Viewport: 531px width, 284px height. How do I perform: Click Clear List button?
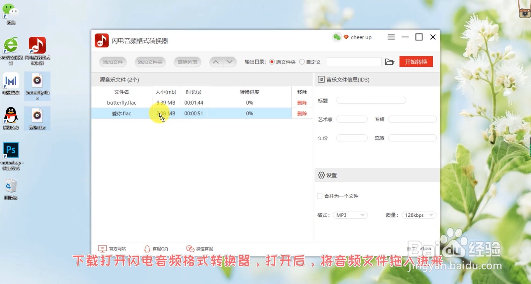(188, 62)
